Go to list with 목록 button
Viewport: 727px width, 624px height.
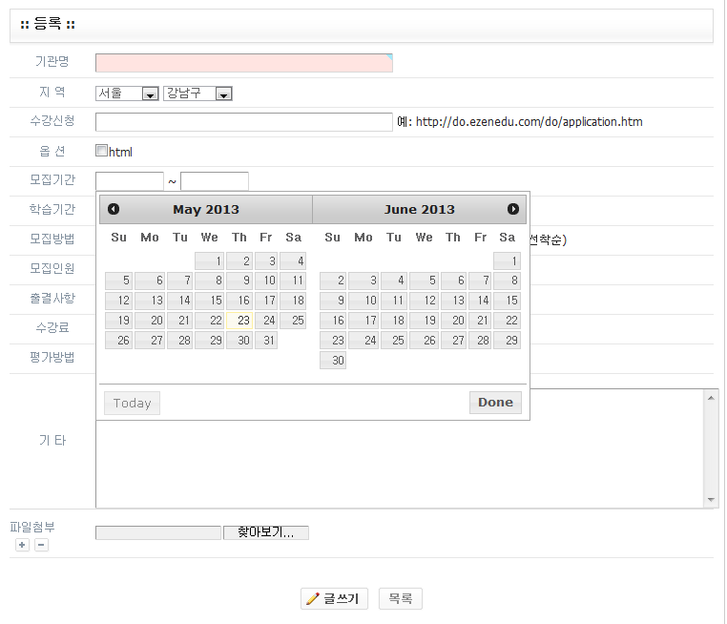401,599
